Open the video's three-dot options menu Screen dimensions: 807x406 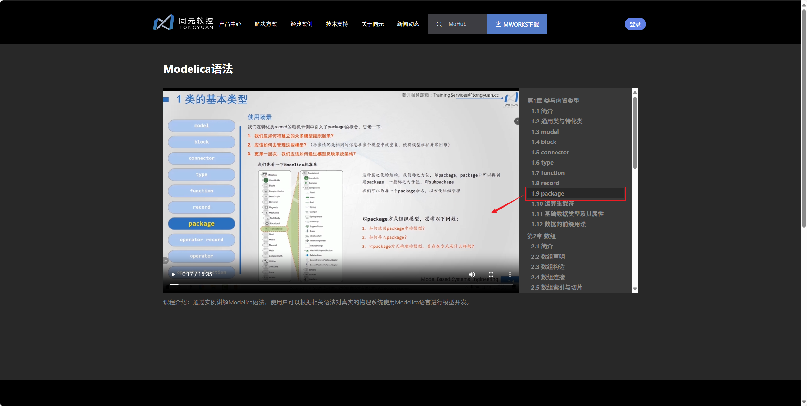point(510,274)
